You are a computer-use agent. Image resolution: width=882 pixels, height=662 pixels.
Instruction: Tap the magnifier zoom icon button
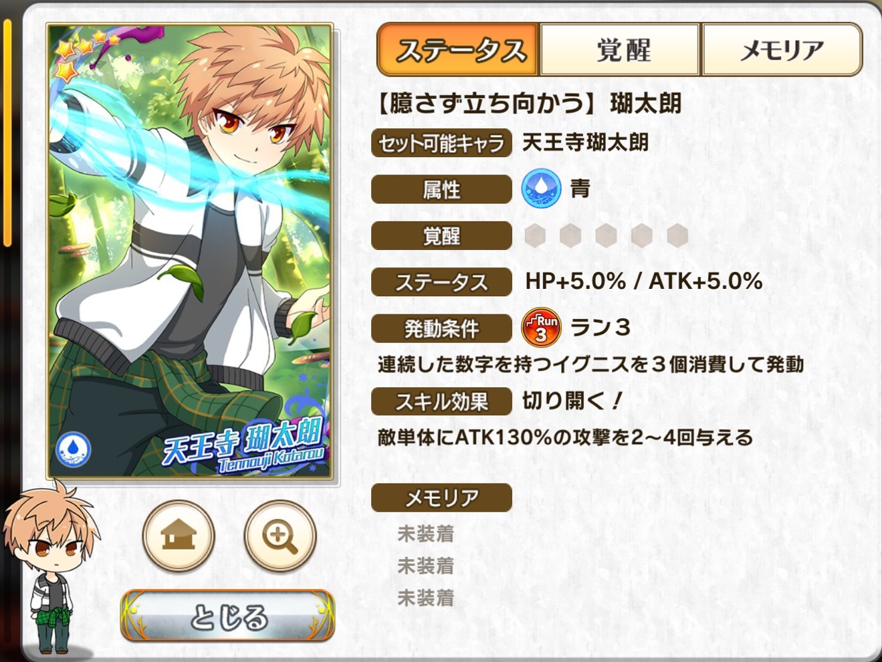(x=280, y=536)
